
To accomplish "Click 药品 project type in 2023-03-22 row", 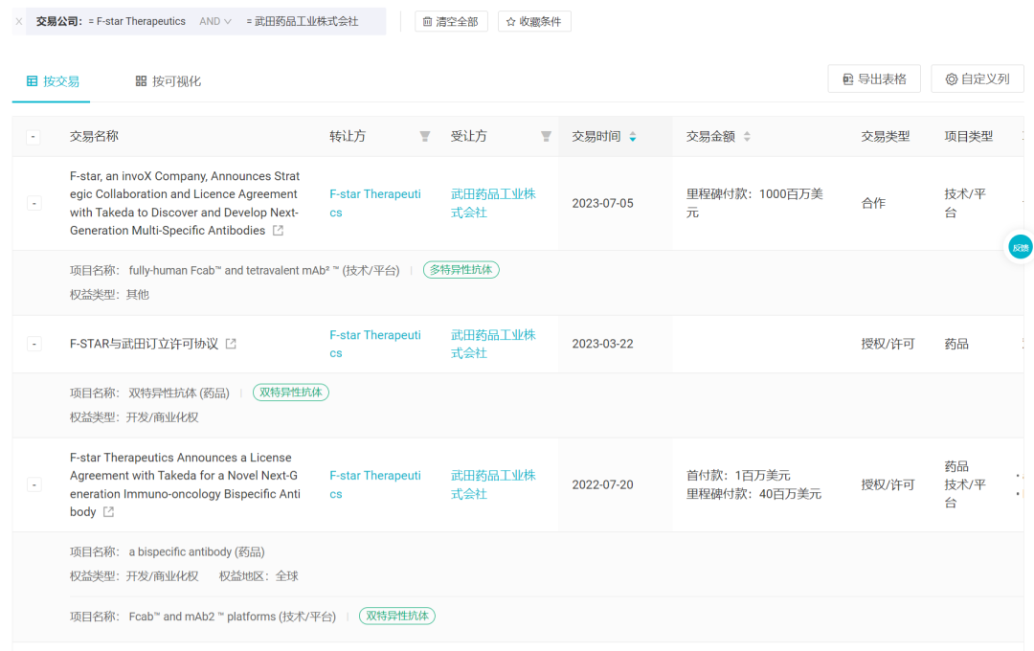I will click(x=956, y=344).
